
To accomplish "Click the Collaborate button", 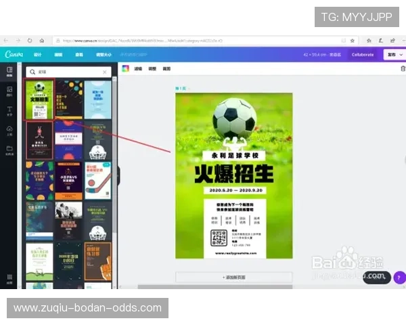I will (362, 54).
